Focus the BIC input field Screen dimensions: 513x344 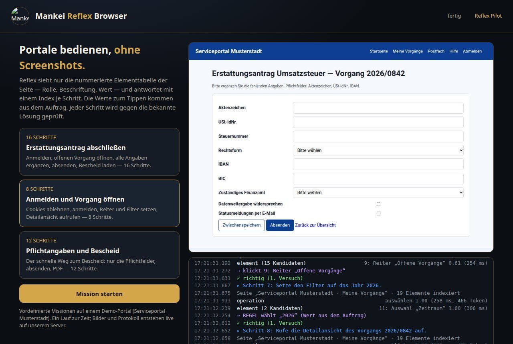pyautogui.click(x=378, y=178)
